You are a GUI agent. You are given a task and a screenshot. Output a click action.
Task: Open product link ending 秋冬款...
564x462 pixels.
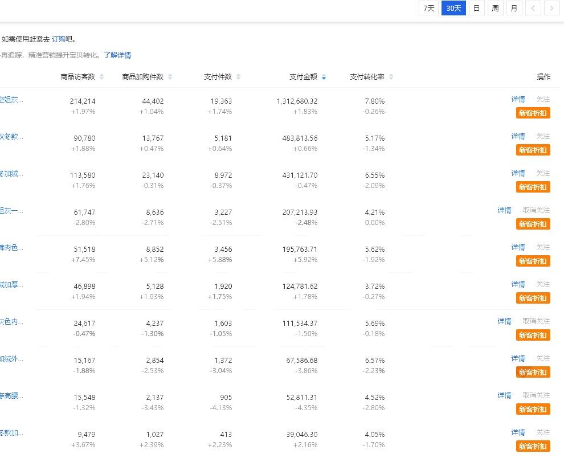[11, 137]
